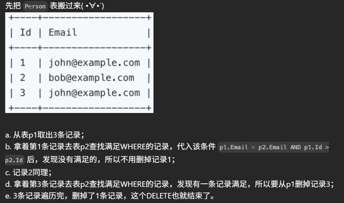Click the table's bottom border line

[x=80, y=108]
